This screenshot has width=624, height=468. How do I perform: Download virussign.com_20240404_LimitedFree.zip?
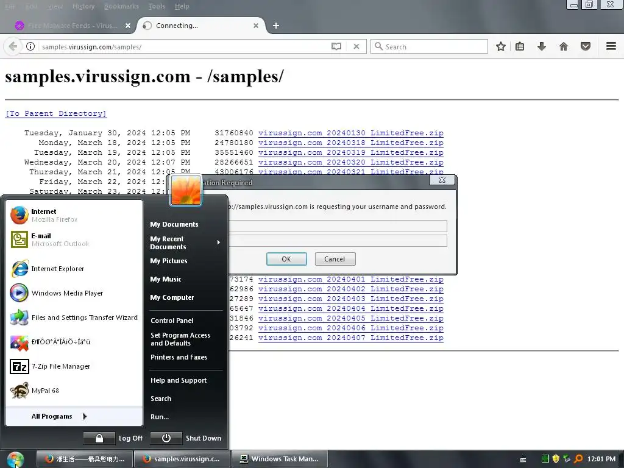350,308
